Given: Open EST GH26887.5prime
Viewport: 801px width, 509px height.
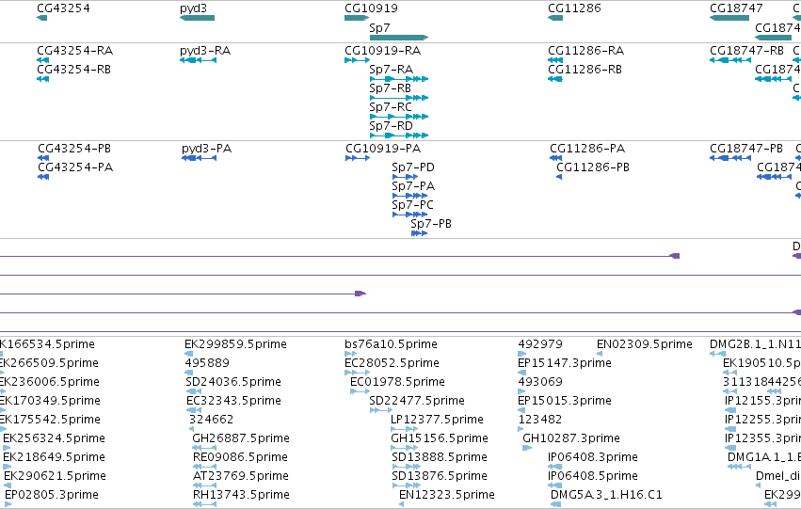Looking at the screenshot, I should click(x=241, y=438).
